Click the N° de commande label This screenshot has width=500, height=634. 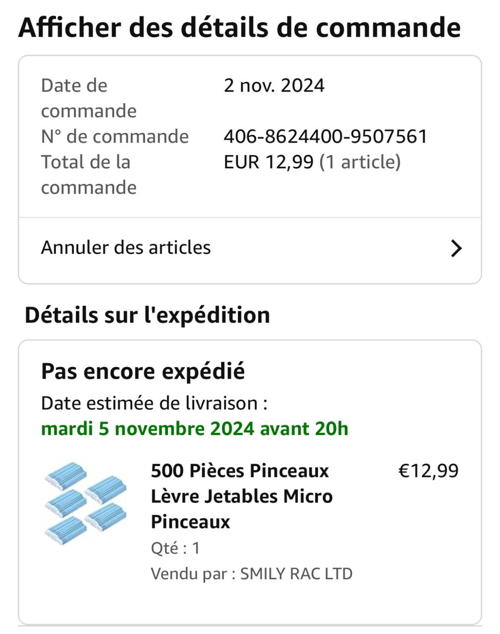[114, 137]
